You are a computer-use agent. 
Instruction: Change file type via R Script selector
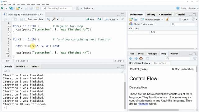119,61
